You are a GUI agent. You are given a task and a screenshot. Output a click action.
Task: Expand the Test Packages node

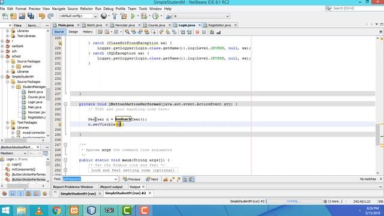(8, 122)
